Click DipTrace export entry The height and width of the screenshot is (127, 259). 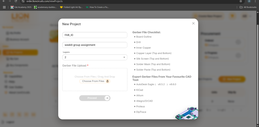pyautogui.click(x=141, y=112)
